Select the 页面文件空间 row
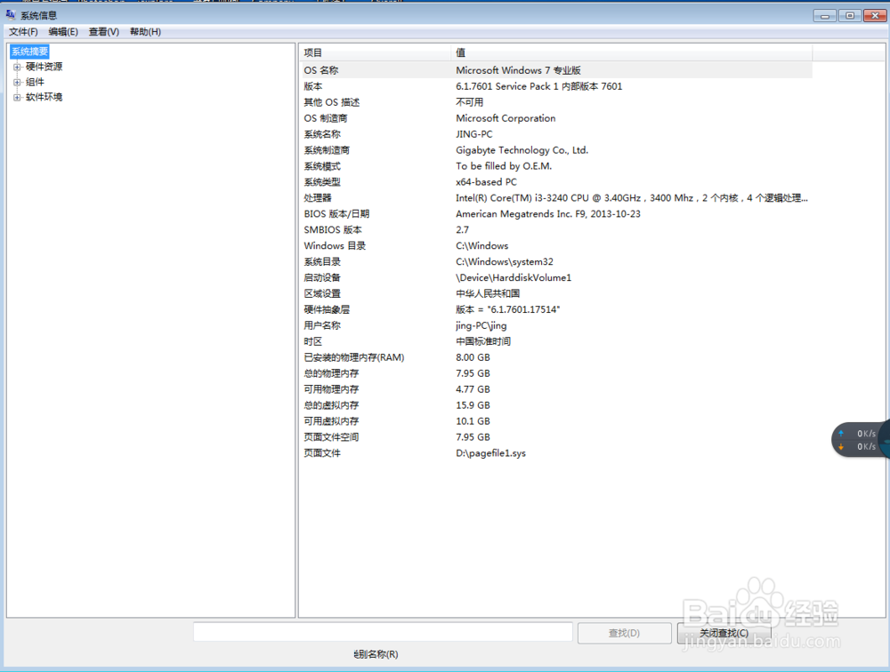 coord(556,437)
